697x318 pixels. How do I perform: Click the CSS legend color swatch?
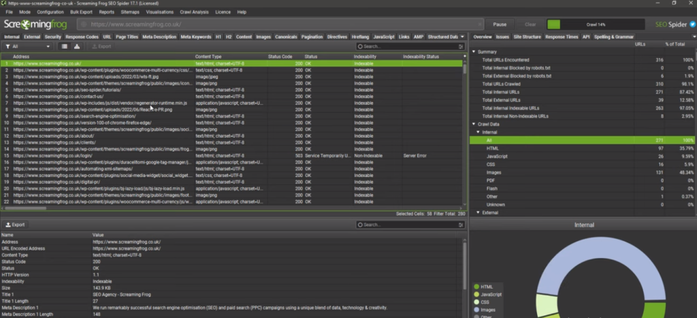pyautogui.click(x=476, y=302)
